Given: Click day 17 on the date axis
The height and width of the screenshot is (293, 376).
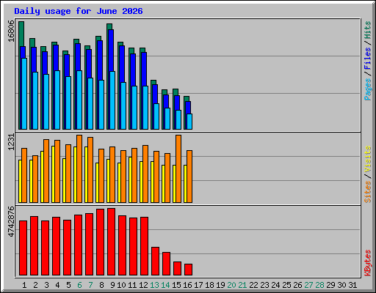Looking at the screenshot, I should pyautogui.click(x=198, y=285).
